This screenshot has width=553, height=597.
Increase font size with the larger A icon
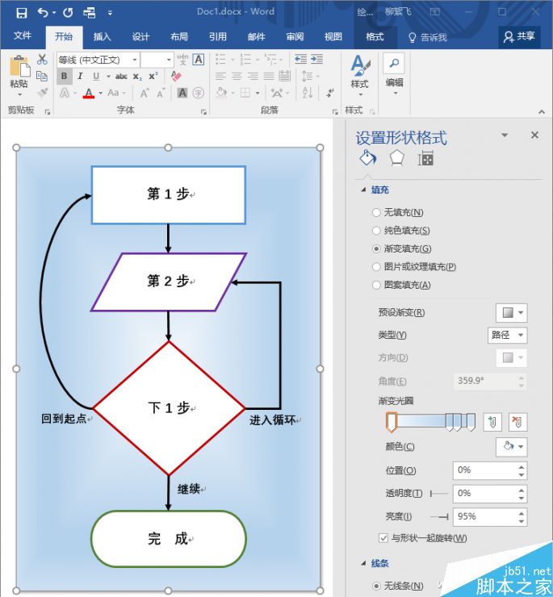tap(144, 93)
